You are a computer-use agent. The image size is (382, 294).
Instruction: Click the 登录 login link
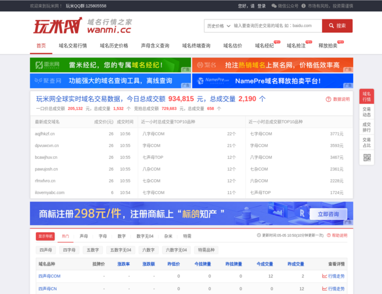(x=262, y=6)
